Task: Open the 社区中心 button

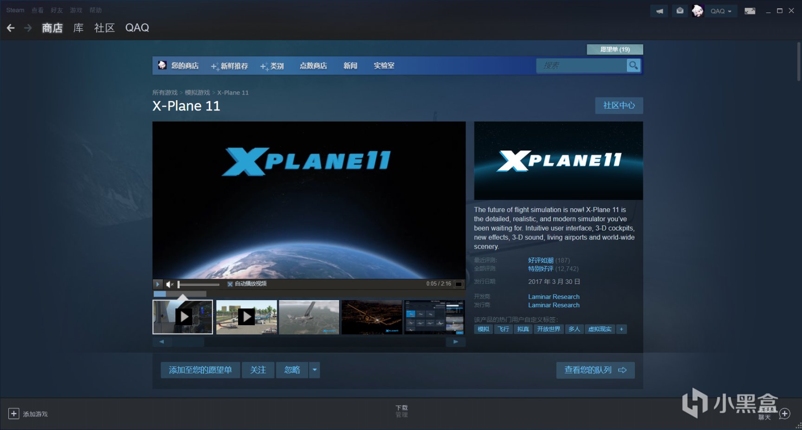Action: 619,105
